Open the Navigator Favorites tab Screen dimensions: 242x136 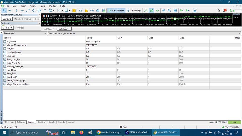pyautogui.click(x=20, y=28)
